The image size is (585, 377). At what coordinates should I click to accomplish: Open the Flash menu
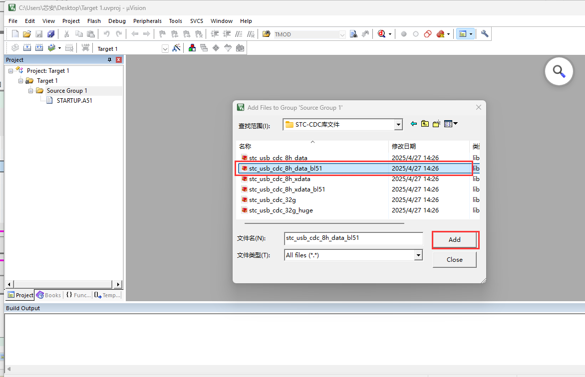tap(94, 21)
